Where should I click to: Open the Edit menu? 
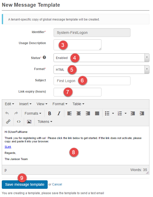[9, 104]
